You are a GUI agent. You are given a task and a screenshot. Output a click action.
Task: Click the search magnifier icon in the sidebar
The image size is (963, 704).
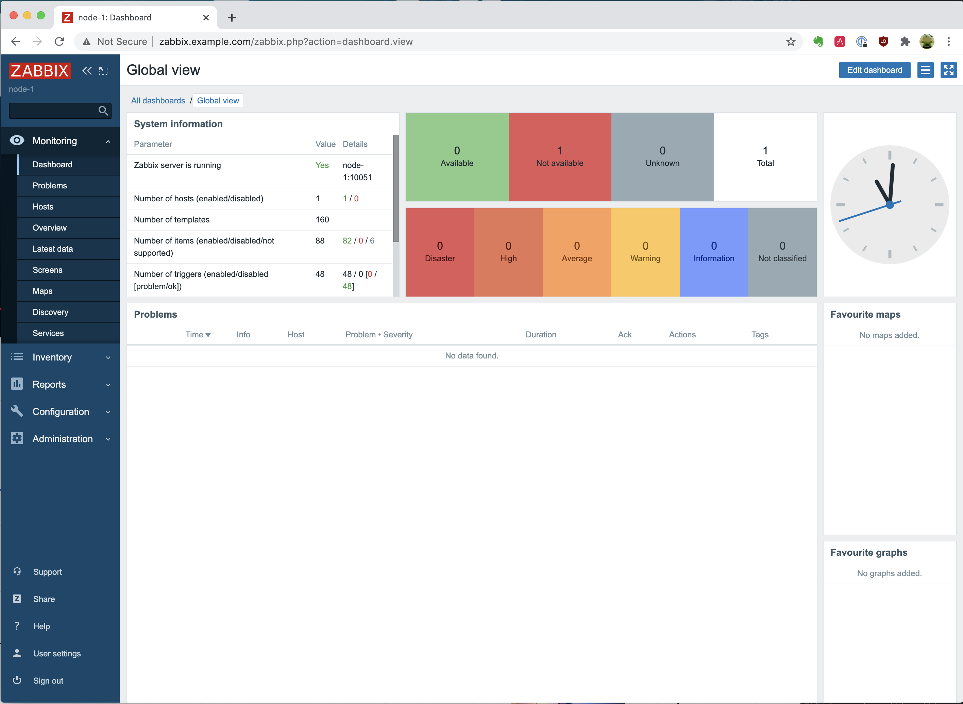pos(103,111)
